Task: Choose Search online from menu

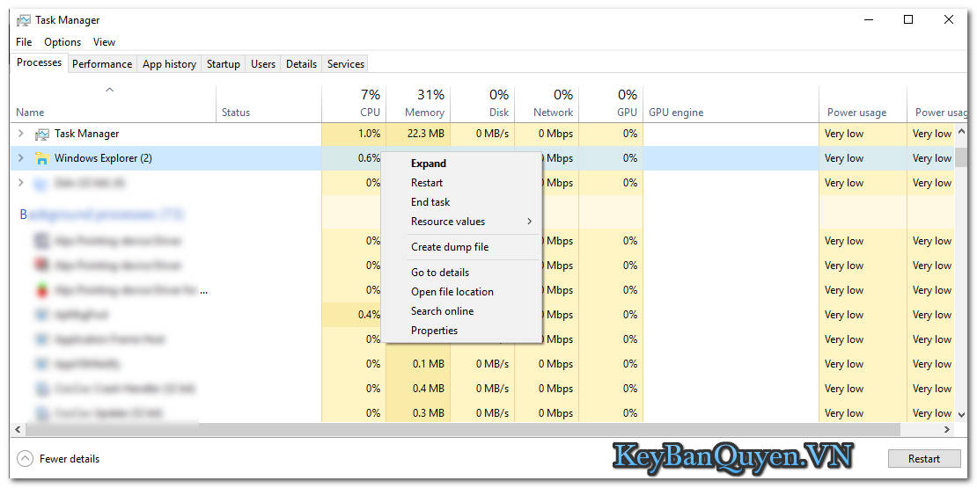Action: pos(461,311)
